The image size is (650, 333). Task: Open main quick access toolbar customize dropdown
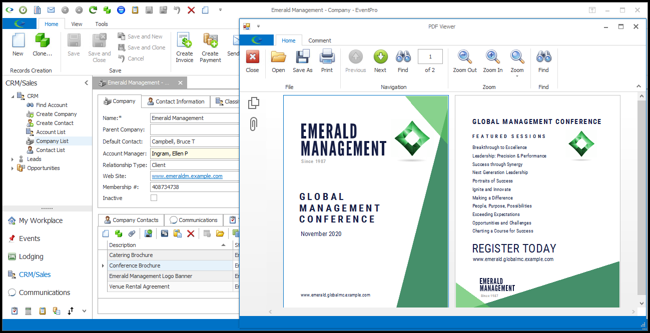click(221, 10)
